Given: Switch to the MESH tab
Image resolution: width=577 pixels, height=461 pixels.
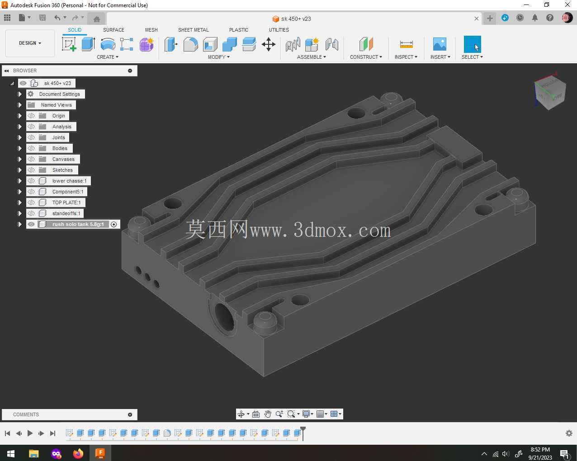Looking at the screenshot, I should point(151,30).
